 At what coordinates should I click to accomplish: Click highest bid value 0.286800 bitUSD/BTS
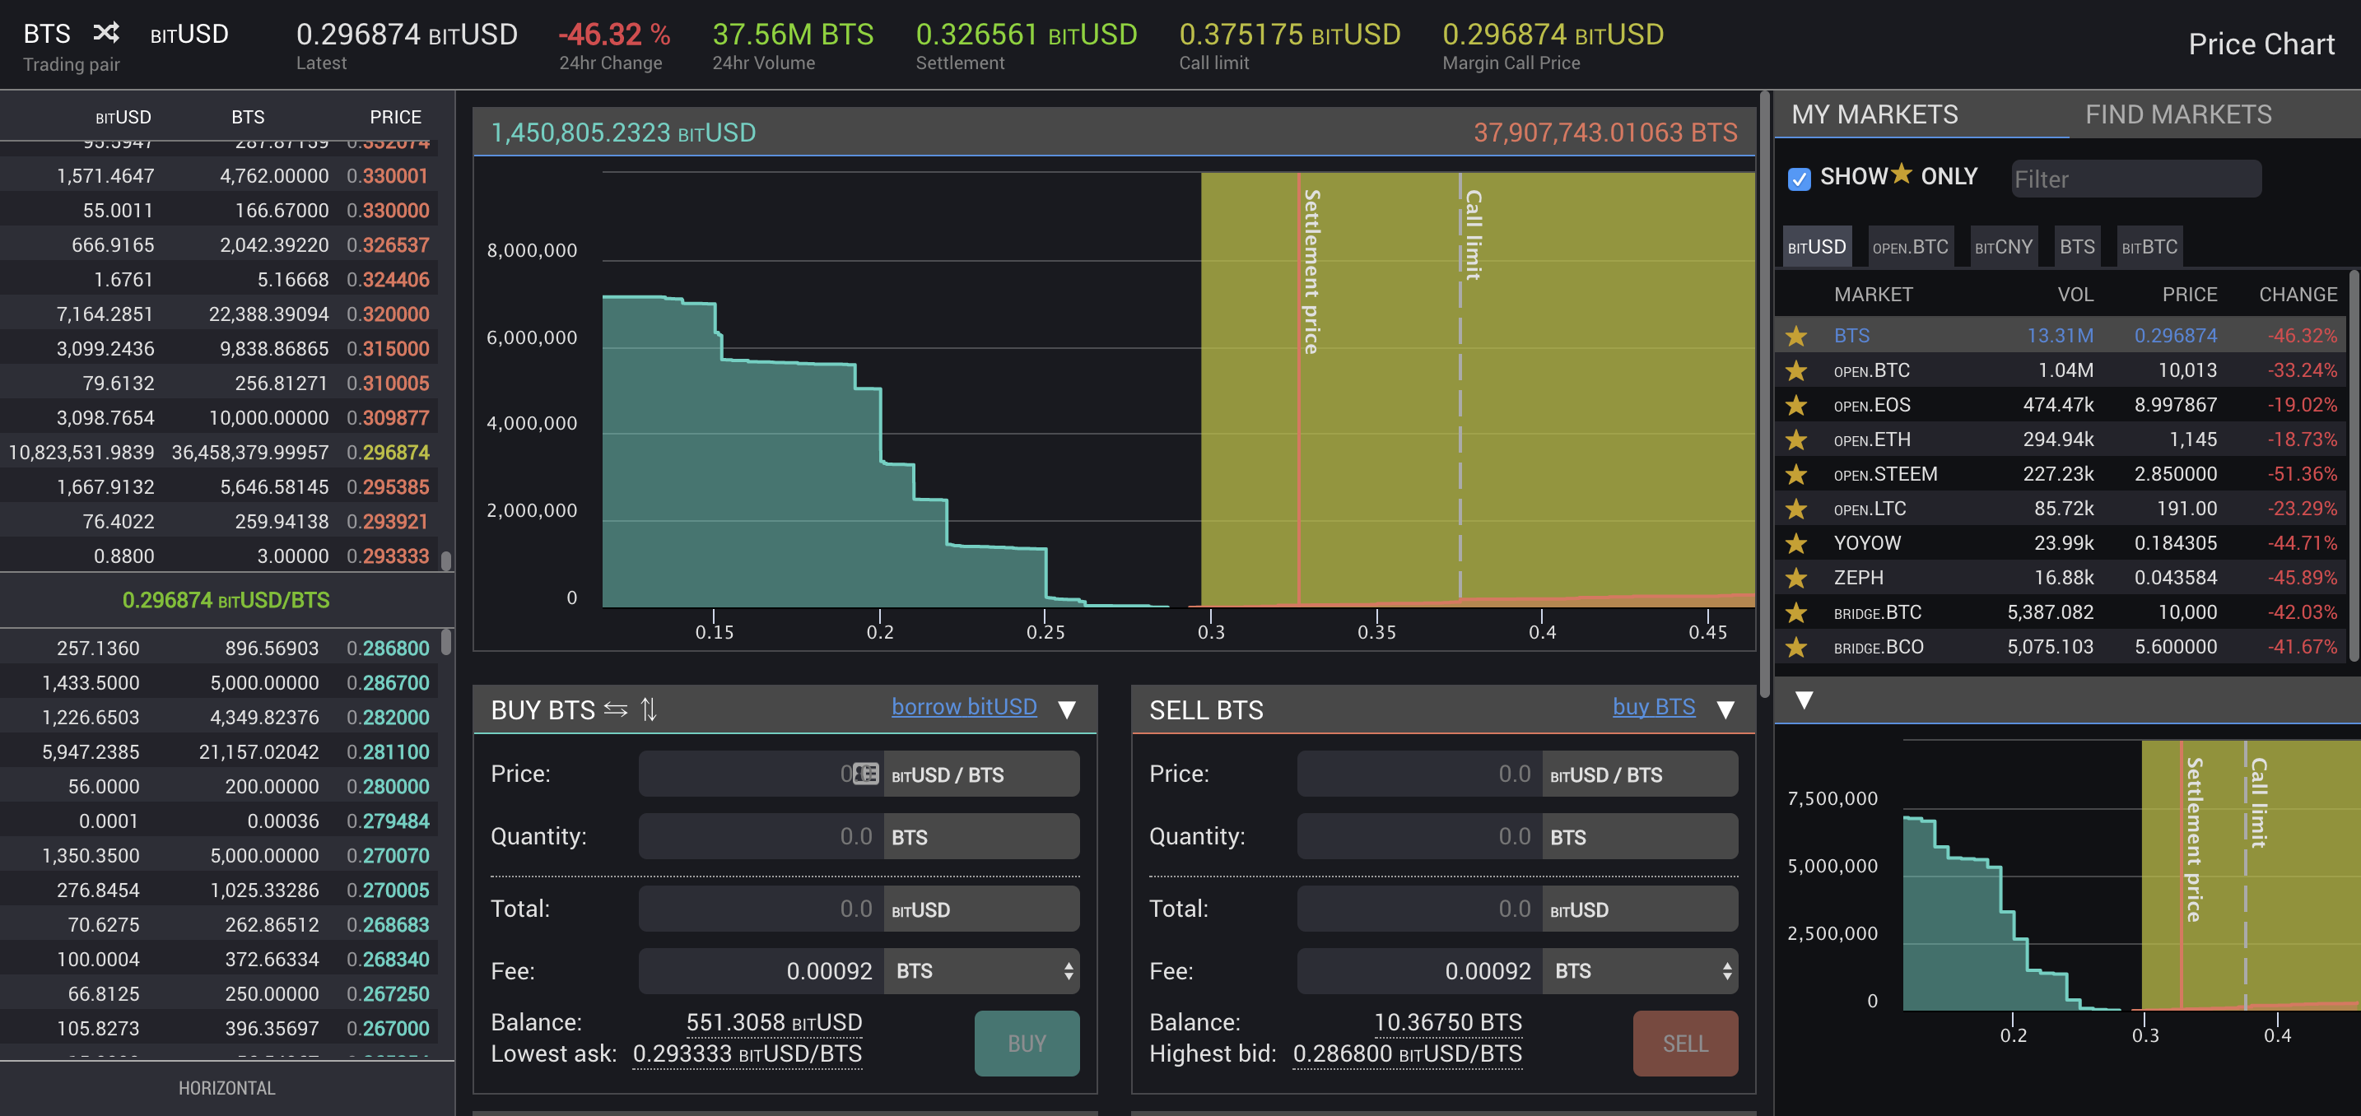click(1407, 1053)
